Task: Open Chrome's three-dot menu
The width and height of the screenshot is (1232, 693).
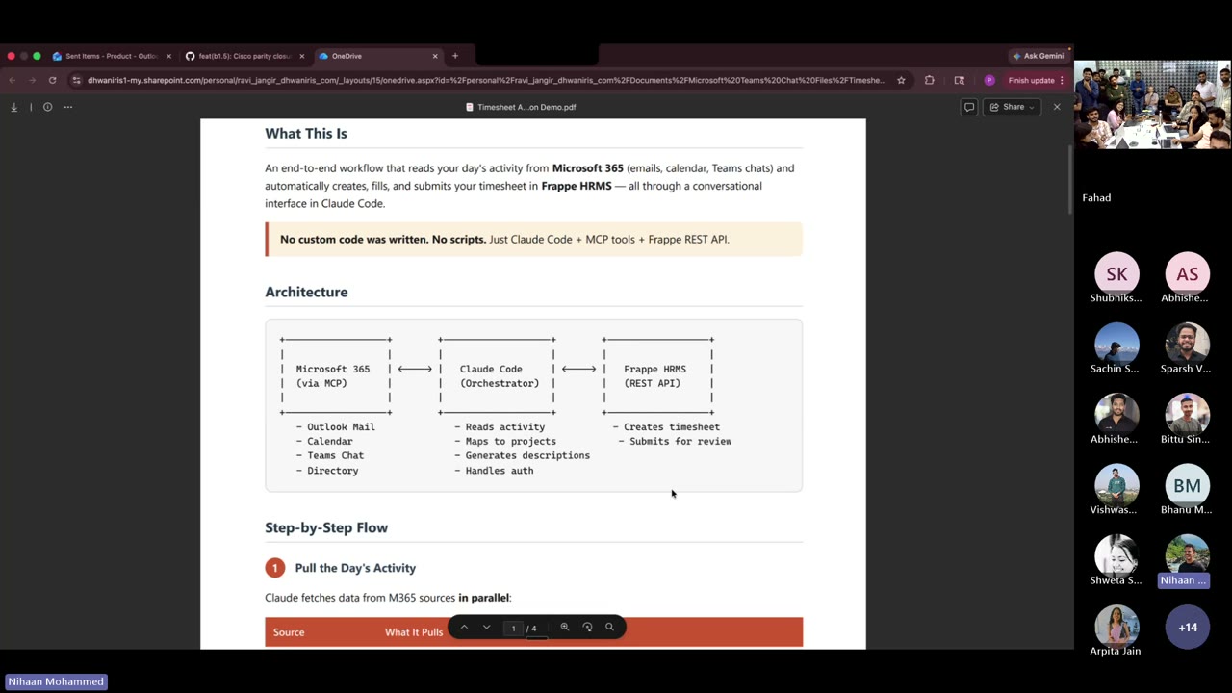Action: coord(1062,80)
